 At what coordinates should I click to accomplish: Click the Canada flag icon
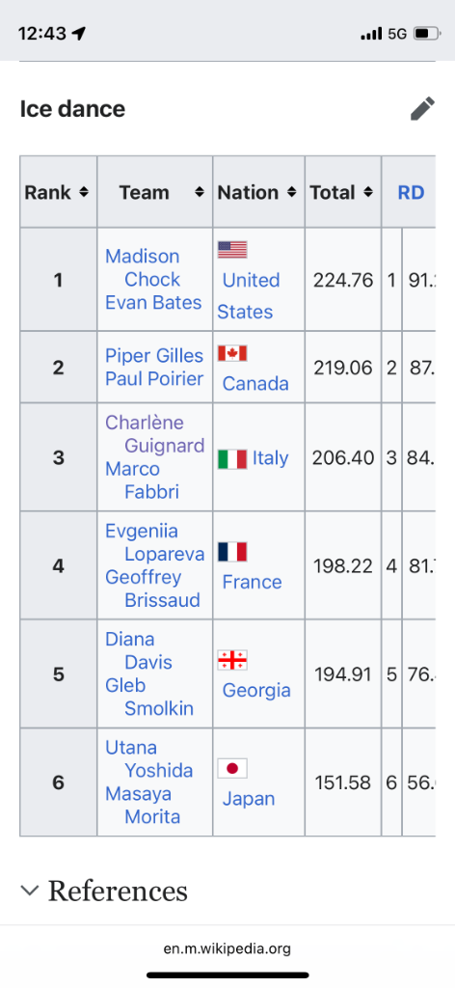coord(232,353)
